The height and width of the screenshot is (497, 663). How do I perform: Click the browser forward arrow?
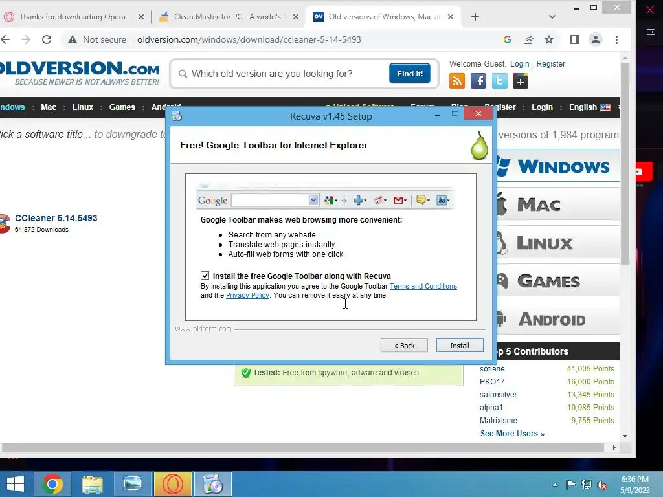(26, 39)
